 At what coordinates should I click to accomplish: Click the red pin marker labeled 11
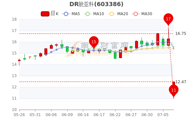[x=174, y=90]
